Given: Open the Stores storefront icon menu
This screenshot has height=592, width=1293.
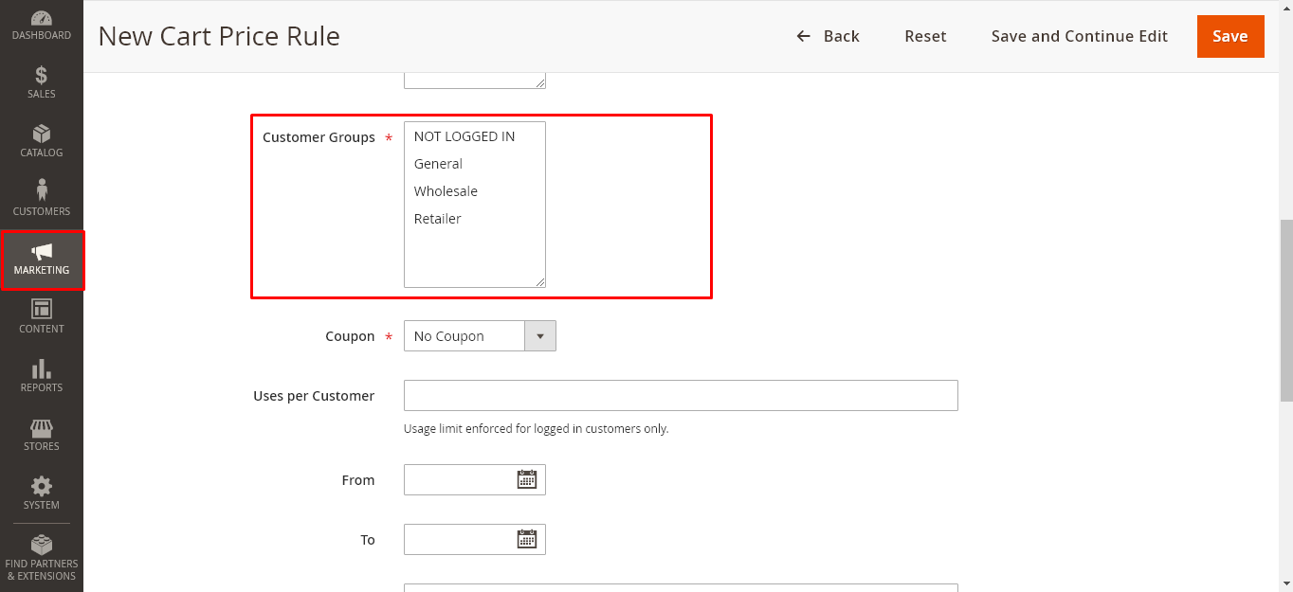Looking at the screenshot, I should [42, 434].
